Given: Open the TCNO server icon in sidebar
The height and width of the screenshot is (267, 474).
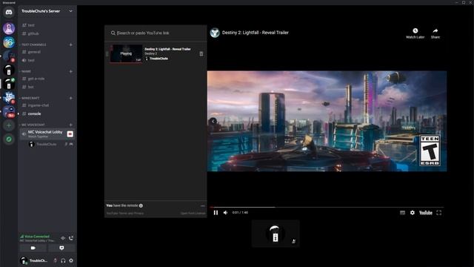Looking at the screenshot, I should click(9, 97).
